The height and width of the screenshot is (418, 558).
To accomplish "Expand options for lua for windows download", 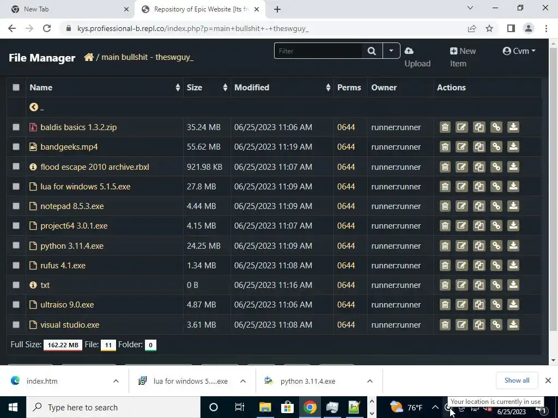I will (x=243, y=381).
